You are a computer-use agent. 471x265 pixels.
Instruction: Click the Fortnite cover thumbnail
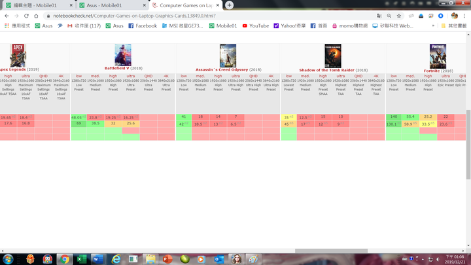pyautogui.click(x=438, y=56)
